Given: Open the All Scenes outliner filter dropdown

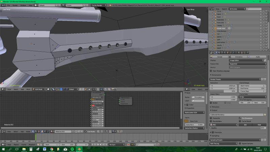Looking at the screenshot, I should [x=237, y=9].
